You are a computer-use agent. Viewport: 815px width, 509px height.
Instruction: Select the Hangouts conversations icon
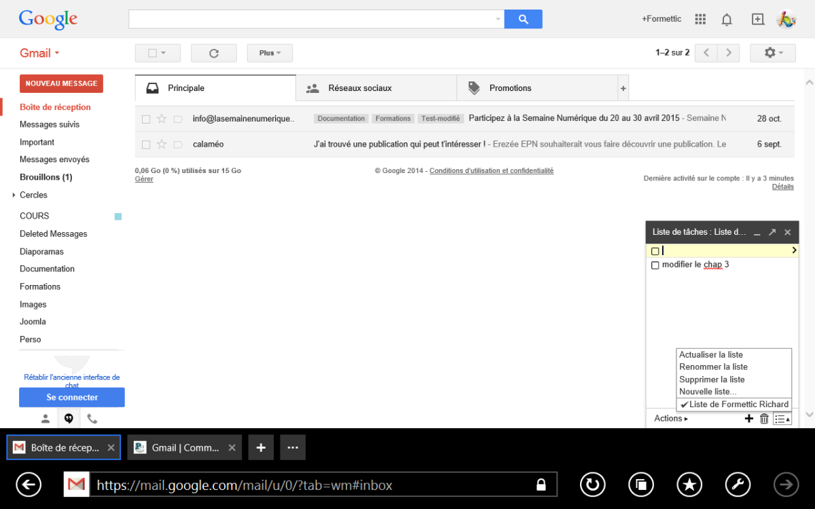[x=69, y=419]
